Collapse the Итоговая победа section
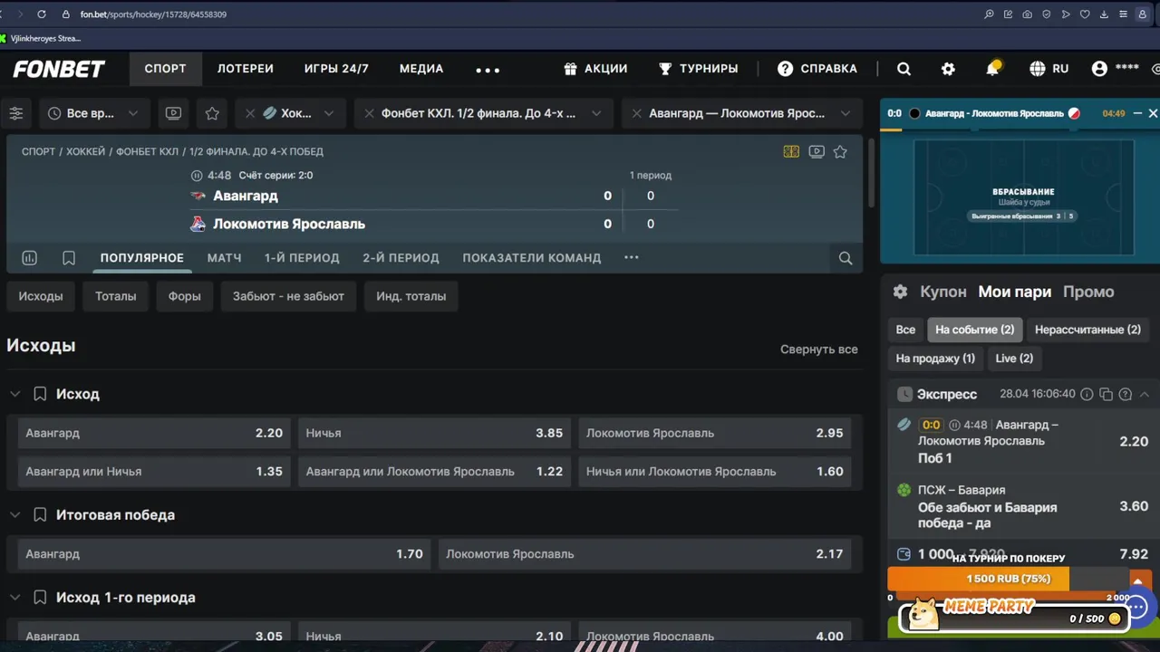The image size is (1160, 652). (14, 514)
